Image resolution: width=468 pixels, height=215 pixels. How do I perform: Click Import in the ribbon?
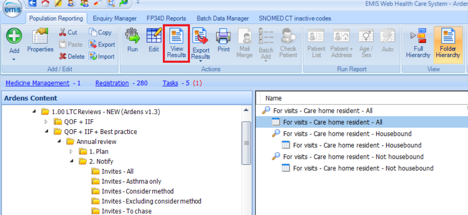(x=102, y=56)
